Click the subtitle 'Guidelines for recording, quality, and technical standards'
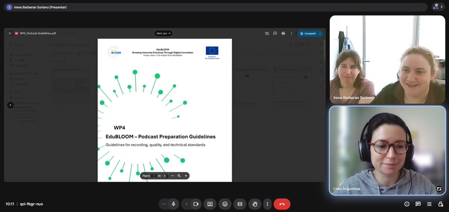449x212 pixels. click(155, 145)
